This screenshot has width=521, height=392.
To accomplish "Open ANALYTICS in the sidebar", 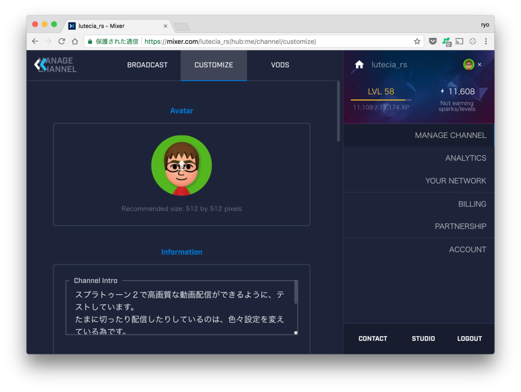I will pos(419,158).
